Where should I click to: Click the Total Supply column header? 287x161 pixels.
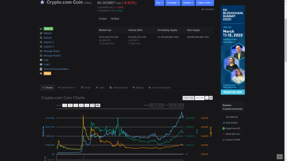click(x=193, y=30)
